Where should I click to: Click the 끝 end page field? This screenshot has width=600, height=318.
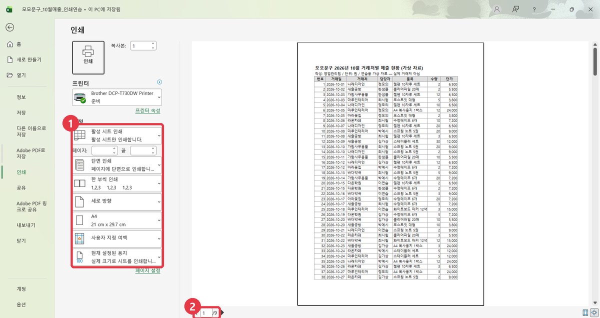143,150
